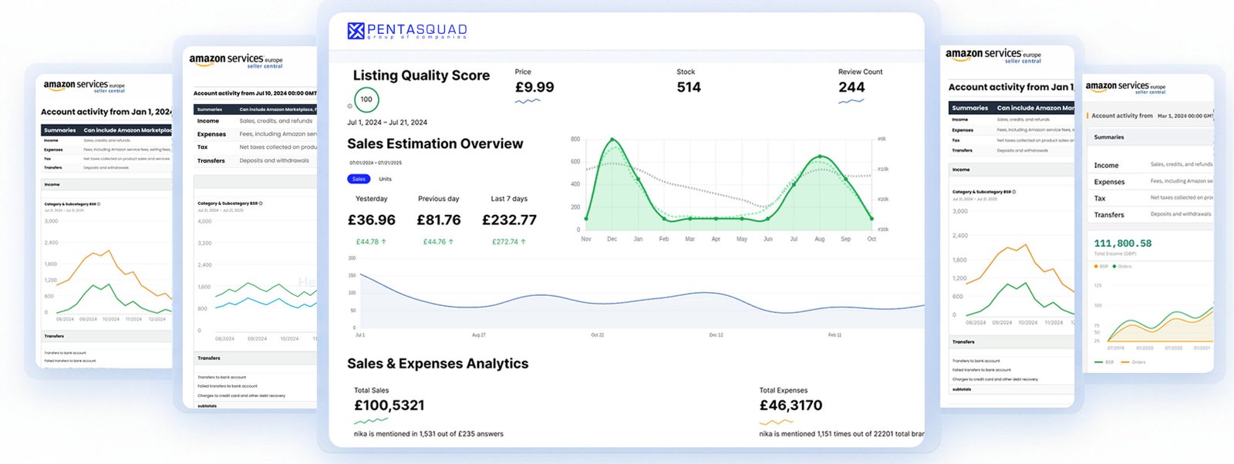The height and width of the screenshot is (464, 1234).
Task: Click the info icon beside the 100 score circle
Action: pos(350,106)
